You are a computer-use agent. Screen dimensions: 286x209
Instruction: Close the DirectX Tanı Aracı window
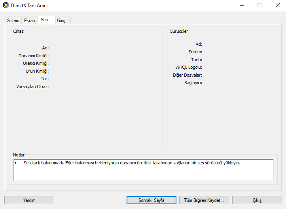click(x=277, y=5)
